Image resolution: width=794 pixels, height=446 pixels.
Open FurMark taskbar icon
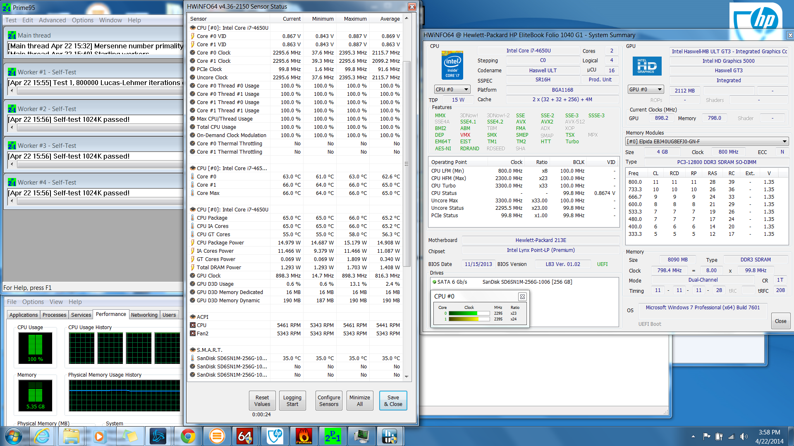click(304, 436)
